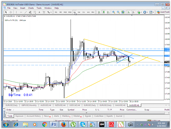The height and width of the screenshot is (129, 171).
Task: Tile chart windows
Action: 123,12
